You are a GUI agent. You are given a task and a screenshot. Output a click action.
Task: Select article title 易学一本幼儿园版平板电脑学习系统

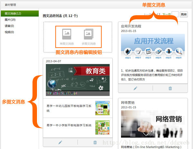click(69, 108)
